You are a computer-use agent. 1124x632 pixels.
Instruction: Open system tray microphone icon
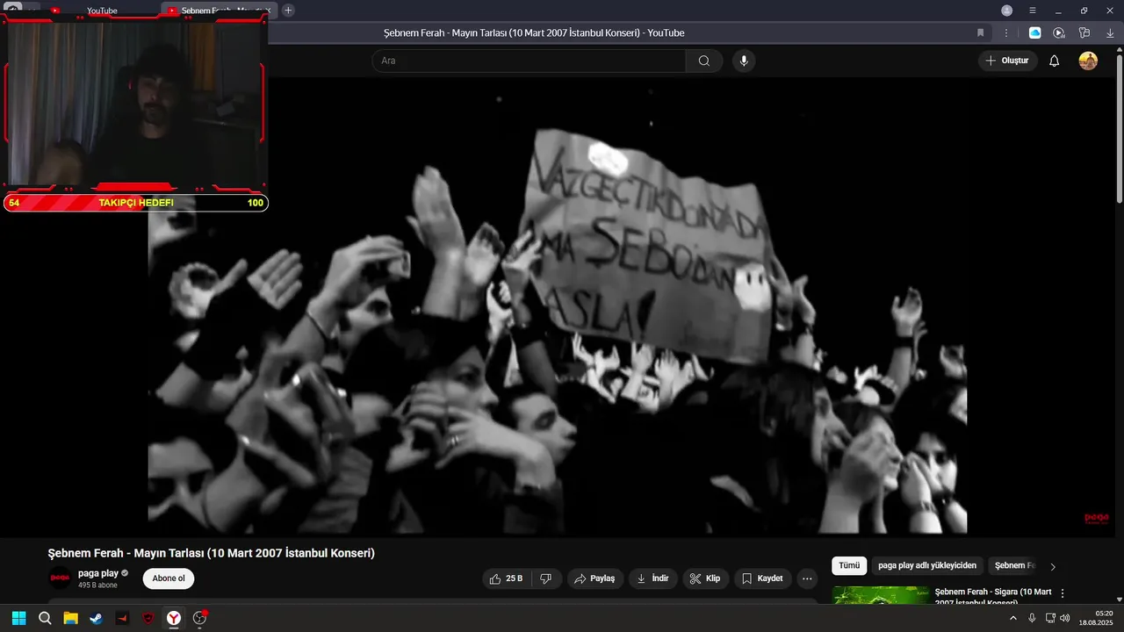coord(1032,618)
